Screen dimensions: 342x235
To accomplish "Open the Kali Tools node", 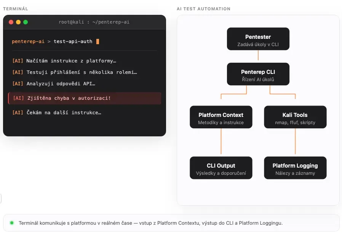I will tap(295, 117).
